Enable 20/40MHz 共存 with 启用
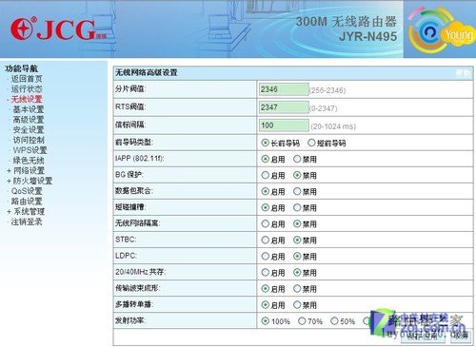Viewport: 476px width, 347px height. tap(265, 272)
